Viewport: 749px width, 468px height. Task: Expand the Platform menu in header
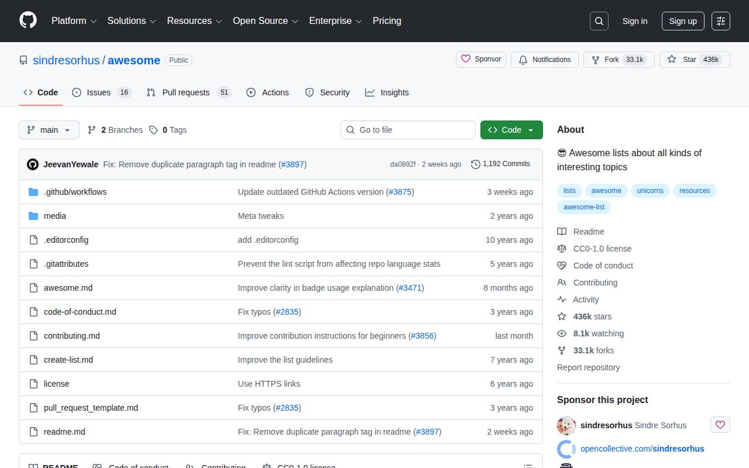(x=74, y=21)
